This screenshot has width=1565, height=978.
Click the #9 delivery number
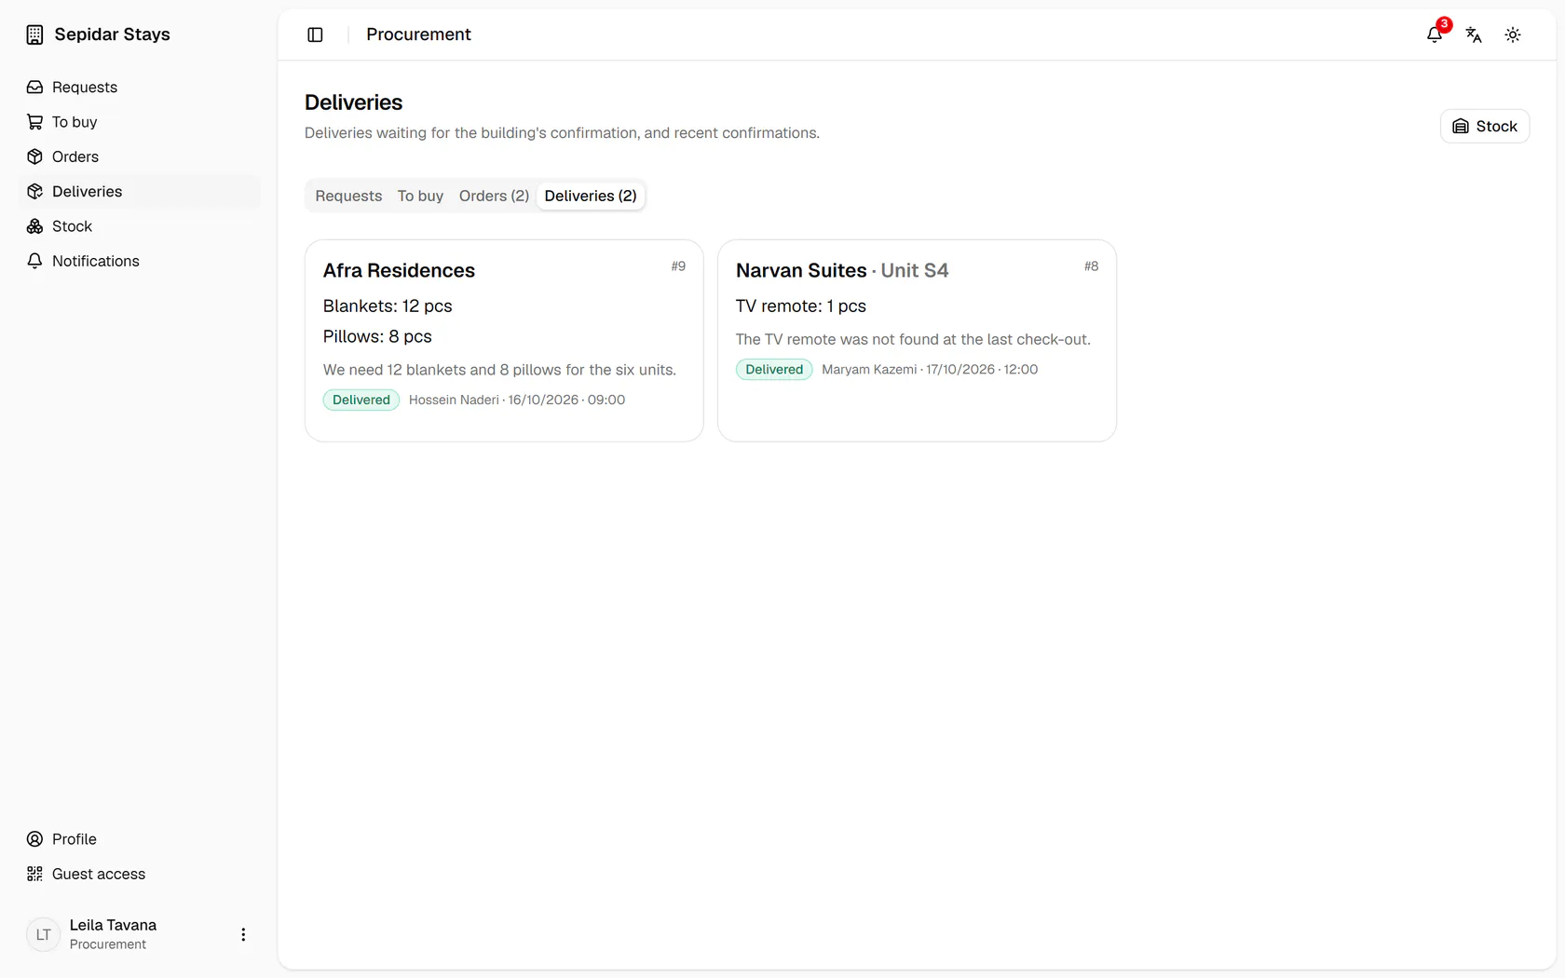click(x=678, y=266)
